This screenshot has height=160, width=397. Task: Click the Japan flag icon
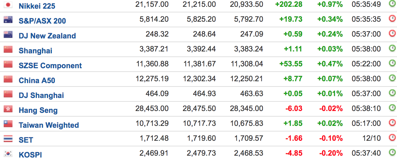8,5
